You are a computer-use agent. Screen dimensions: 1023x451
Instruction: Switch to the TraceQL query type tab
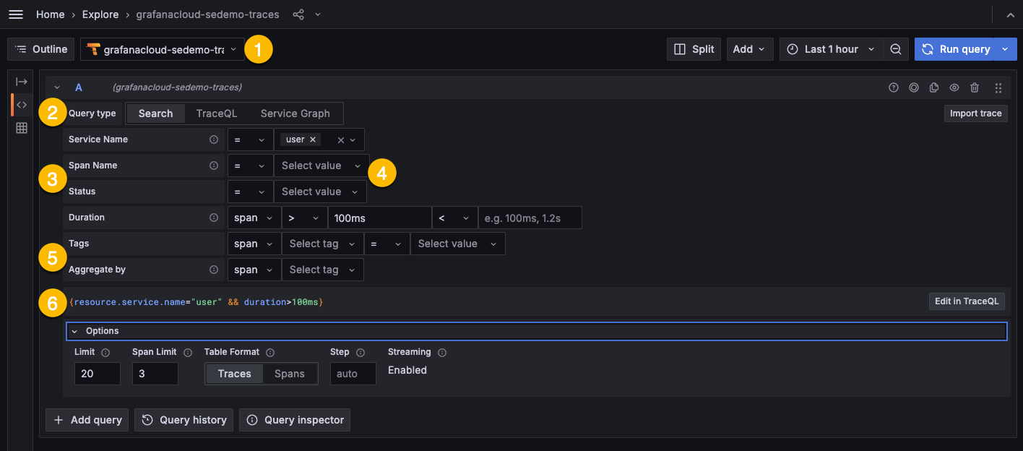click(216, 113)
